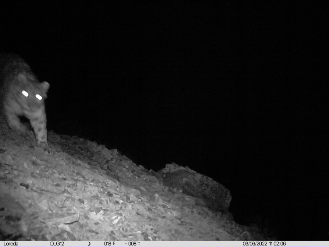329x247 pixels.
Task: Click the animal's right glowing eye
Action: [39, 97]
